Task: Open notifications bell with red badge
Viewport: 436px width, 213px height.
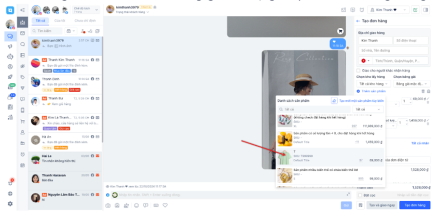Action: pos(11,183)
